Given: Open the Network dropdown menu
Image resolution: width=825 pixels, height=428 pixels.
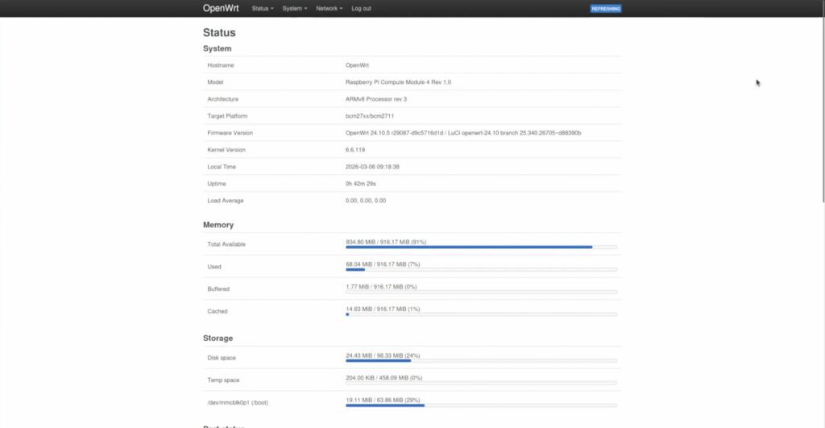Looking at the screenshot, I should click(329, 8).
